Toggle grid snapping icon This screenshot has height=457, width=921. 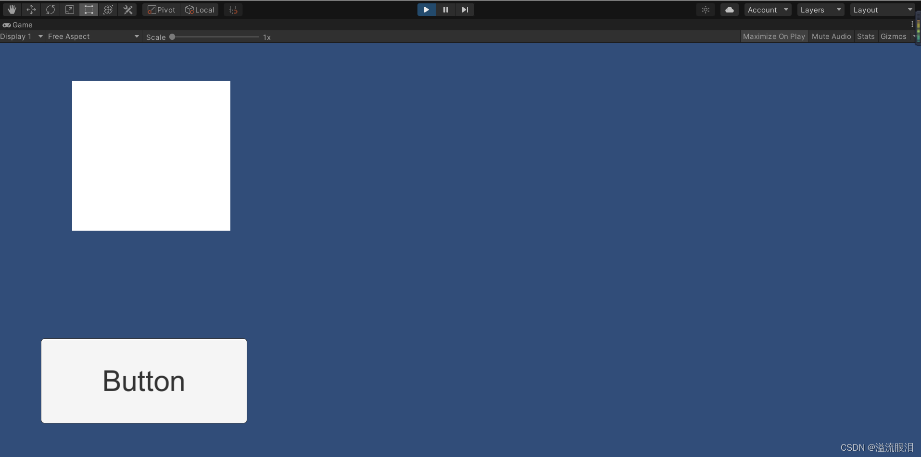click(x=233, y=10)
